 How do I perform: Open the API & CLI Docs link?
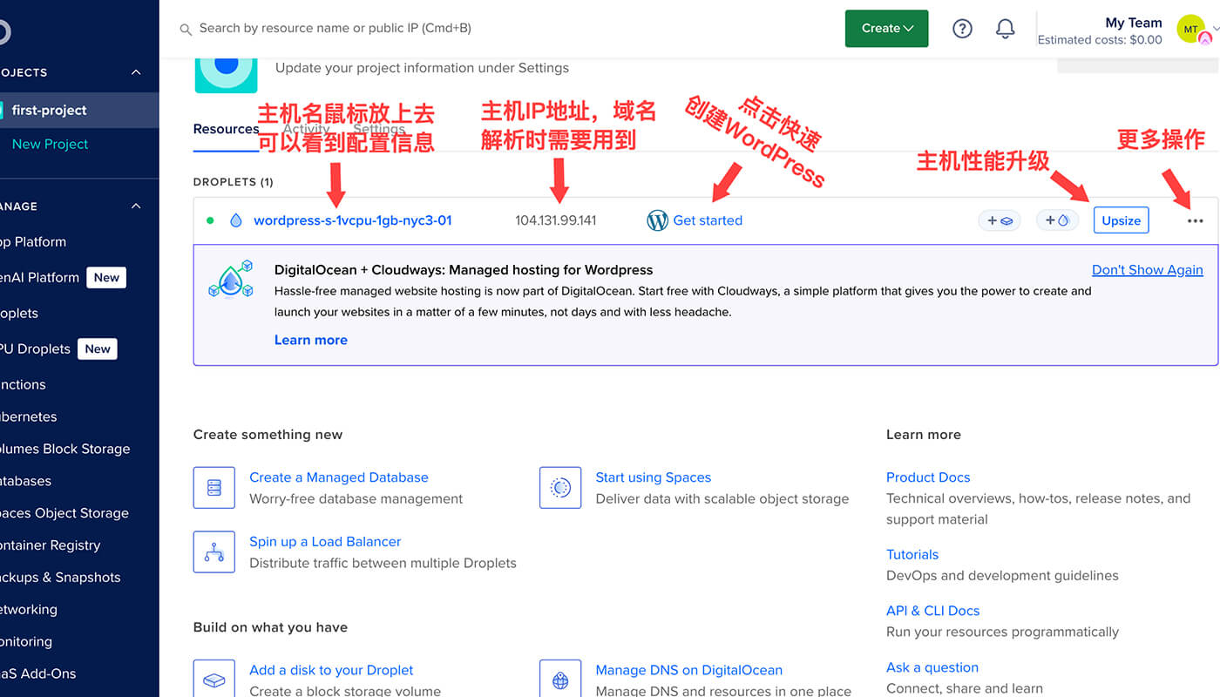tap(933, 611)
